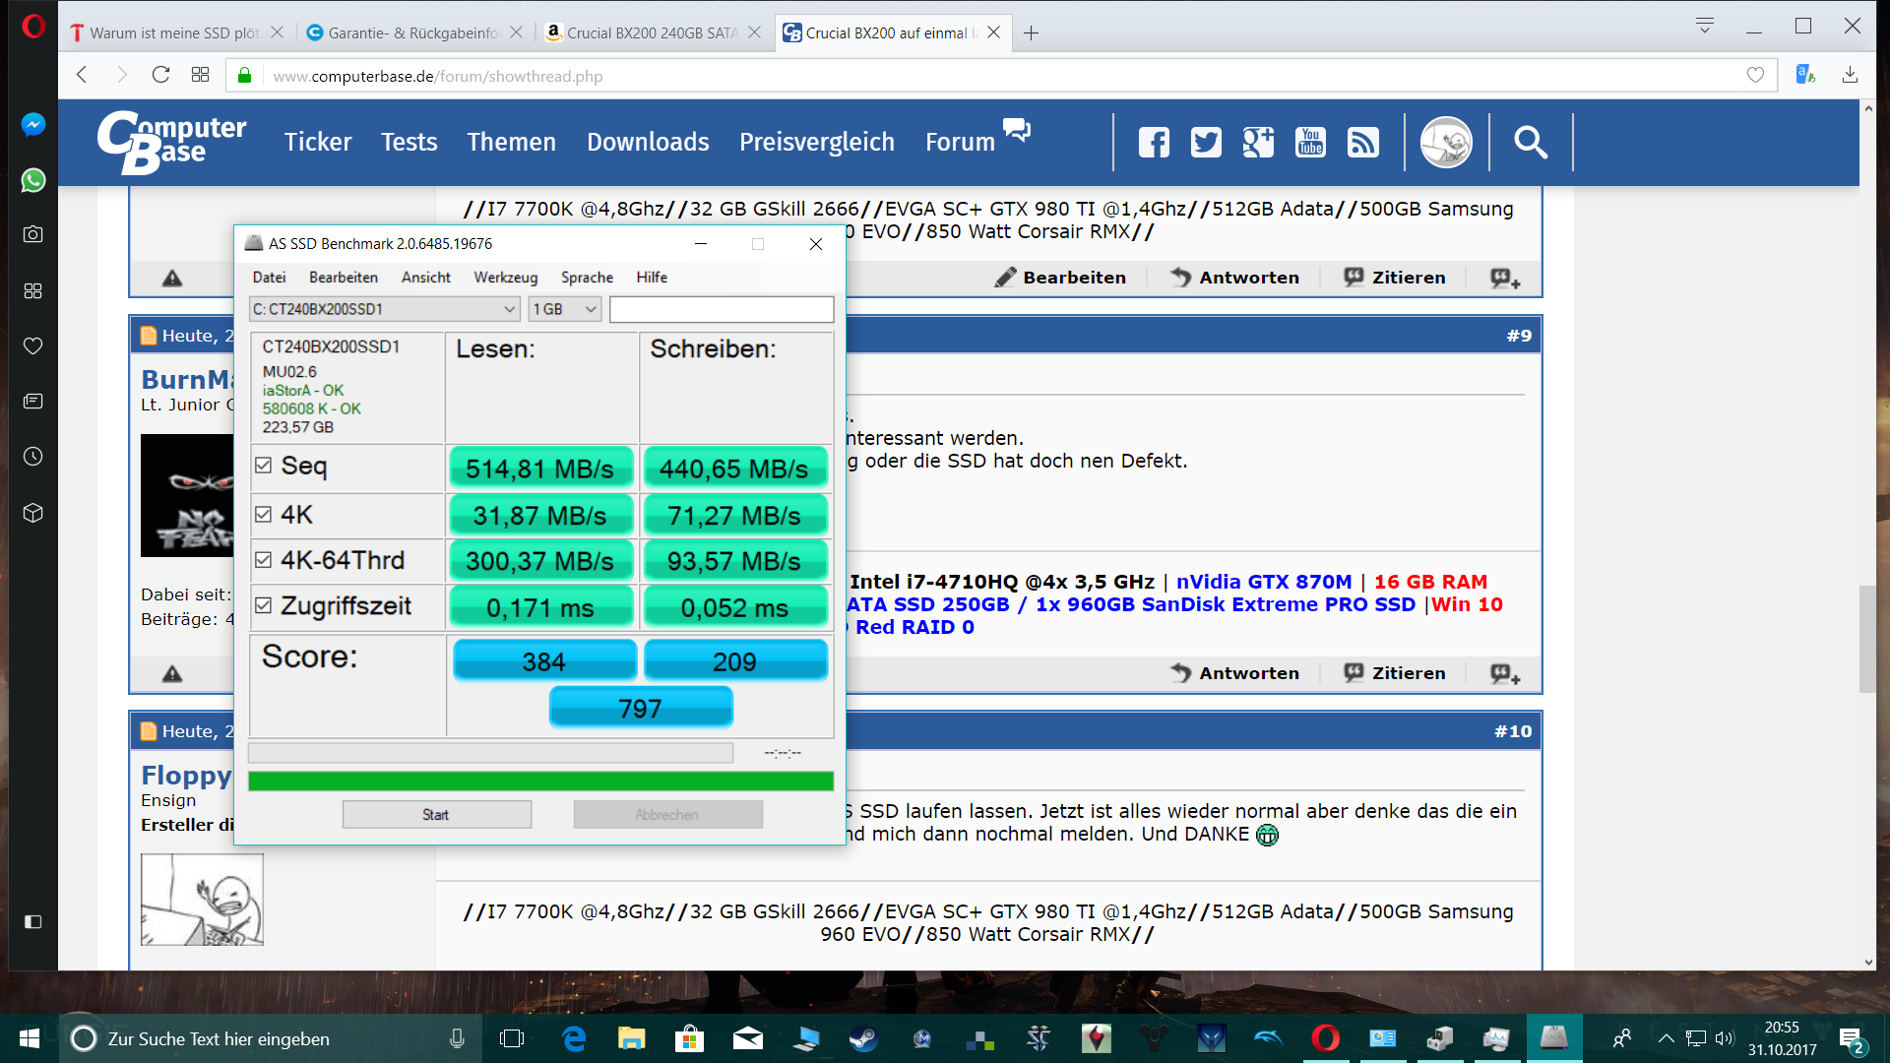Add page to bookmarks heart

(1755, 75)
